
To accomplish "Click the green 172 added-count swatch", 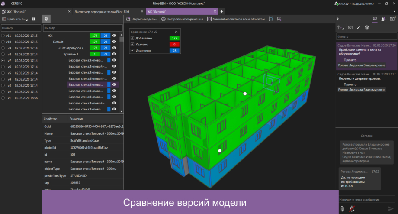I will [x=174, y=38].
